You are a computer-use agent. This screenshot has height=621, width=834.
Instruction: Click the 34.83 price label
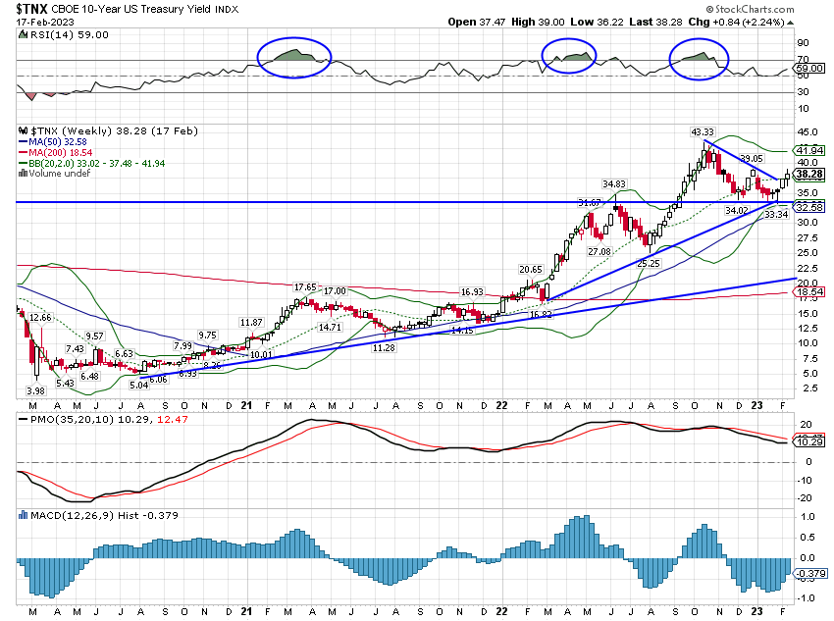[x=614, y=184]
